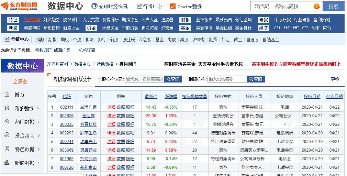Open 新股申购 in the top menu
Screen dimensions: 347x176
(x=32, y=28)
